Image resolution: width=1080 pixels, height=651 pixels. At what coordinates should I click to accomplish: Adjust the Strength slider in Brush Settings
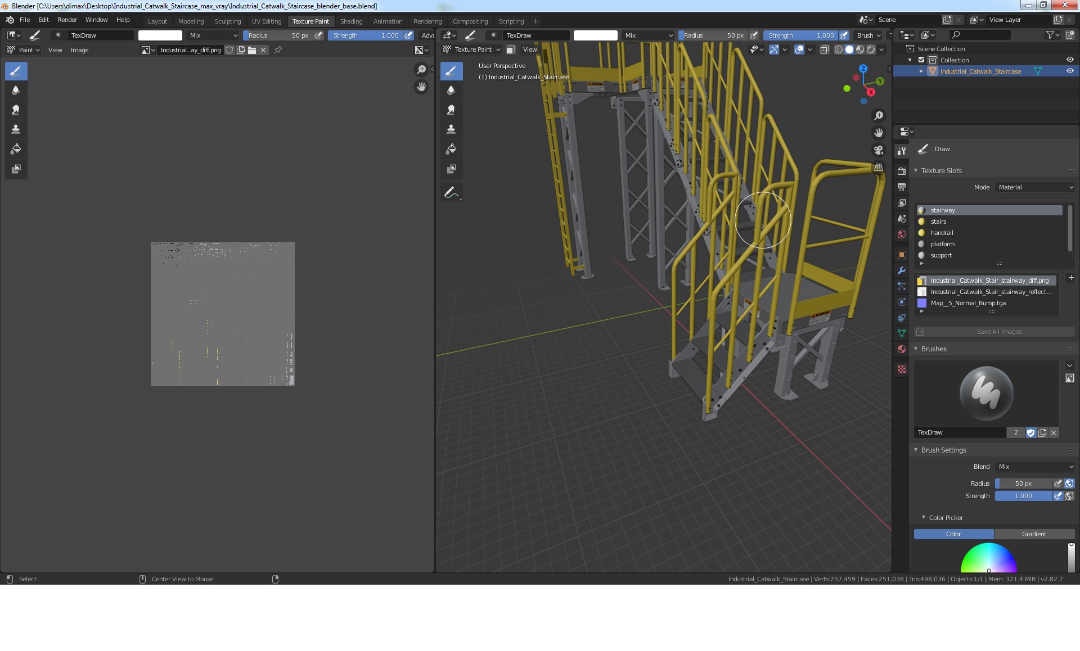click(x=1023, y=496)
